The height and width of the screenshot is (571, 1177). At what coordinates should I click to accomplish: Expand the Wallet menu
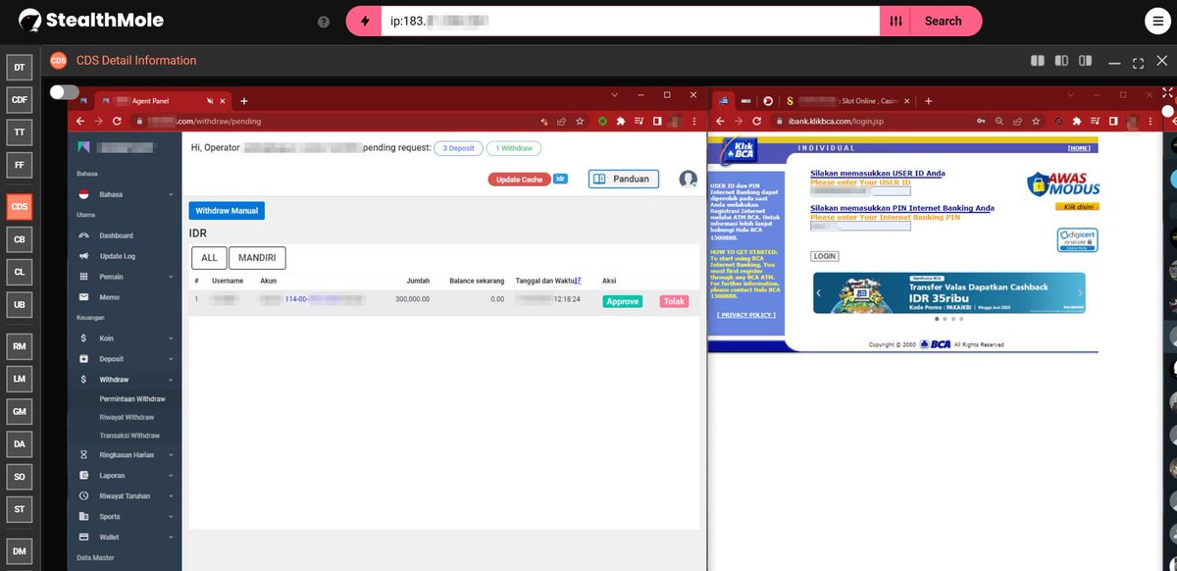coord(125,538)
